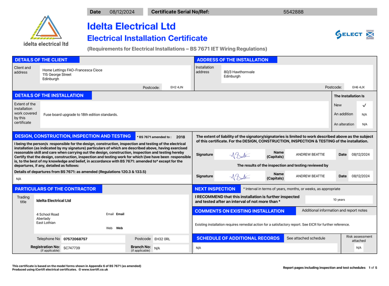Click the second reviewer signature

tap(240, 176)
